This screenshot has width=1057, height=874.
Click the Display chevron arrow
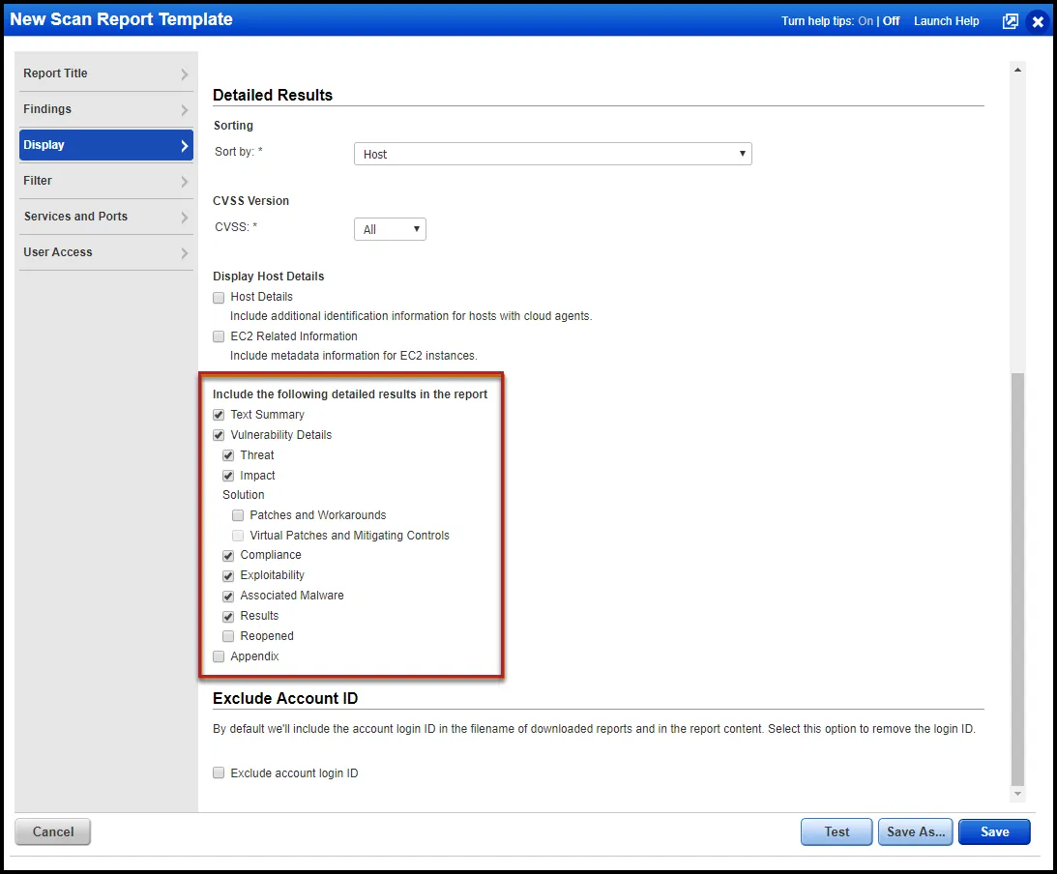(x=185, y=146)
